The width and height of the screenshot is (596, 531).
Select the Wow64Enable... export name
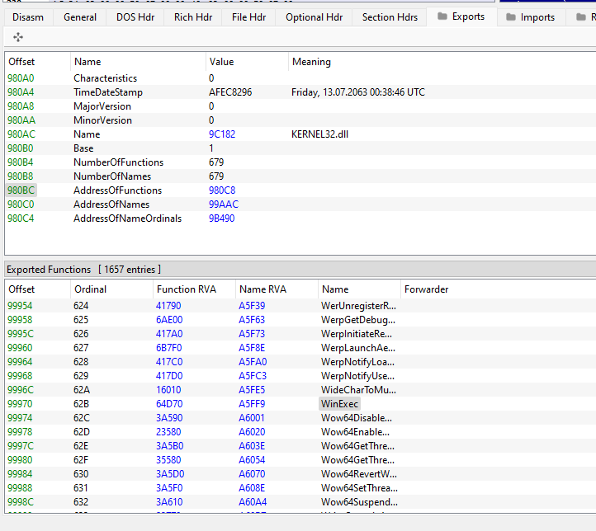click(355, 432)
